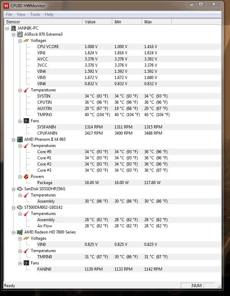Click the 3488 RPM CPUFANIN max value
The width and height of the screenshot is (230, 296).
pos(153,133)
